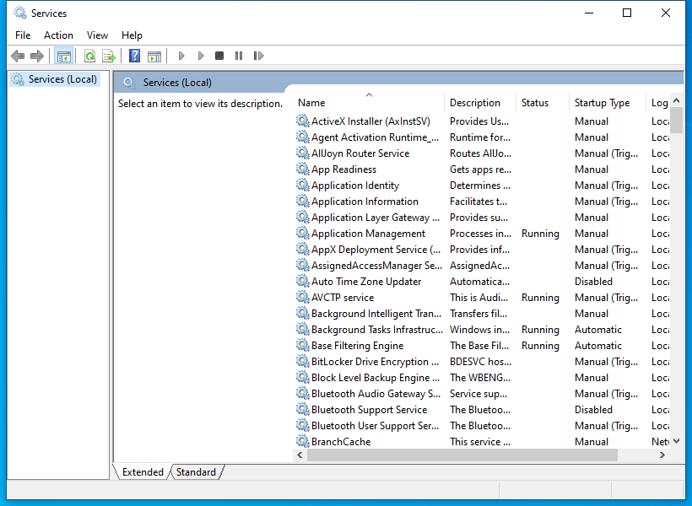This screenshot has width=692, height=506.
Task: Select the Application Layer Gateway service
Action: tap(482, 218)
